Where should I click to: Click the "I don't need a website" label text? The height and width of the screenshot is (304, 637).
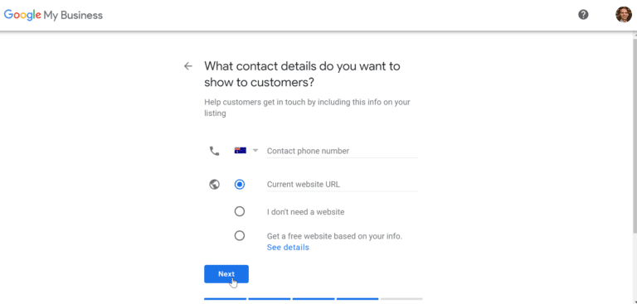click(305, 212)
